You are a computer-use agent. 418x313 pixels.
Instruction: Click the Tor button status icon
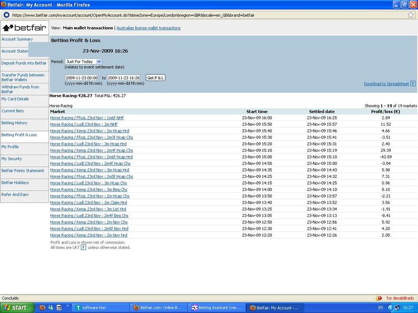click(379, 298)
